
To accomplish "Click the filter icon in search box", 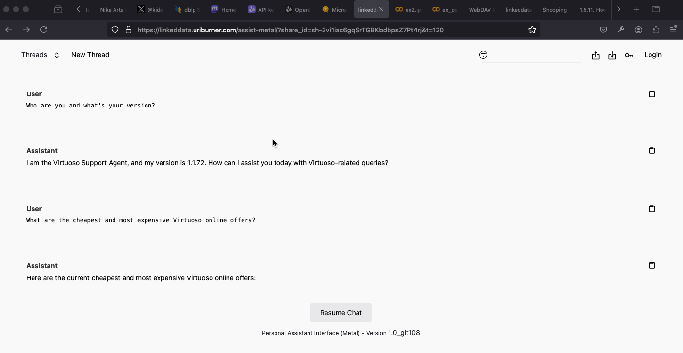I will pos(483,55).
